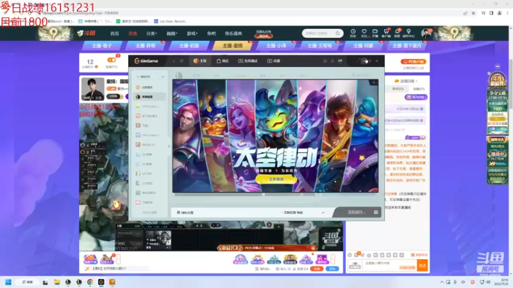Go to Douyu homepage menu item
Image resolution: width=513 pixels, height=288 pixels.
(115, 33)
